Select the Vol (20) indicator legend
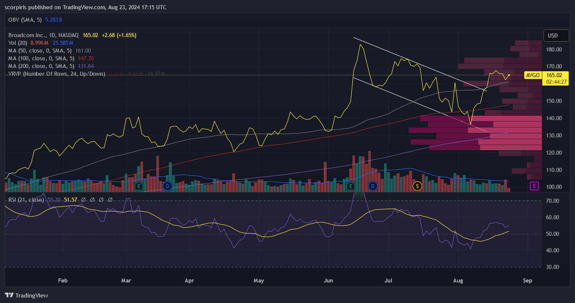Screen dimensions: 575x303 18,43
